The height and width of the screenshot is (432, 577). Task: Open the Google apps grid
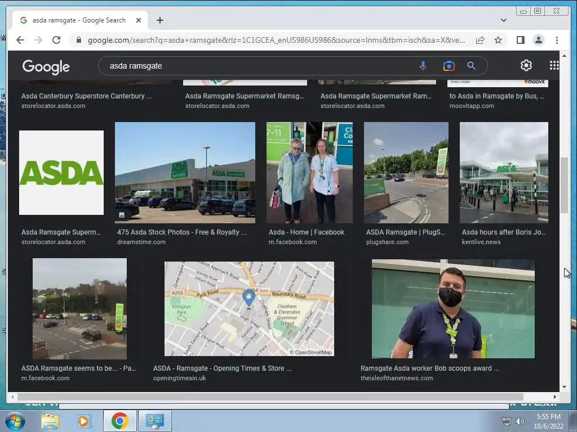[554, 65]
